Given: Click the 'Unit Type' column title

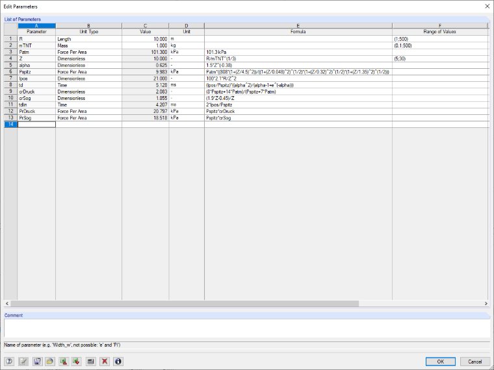Looking at the screenshot, I should [89, 32].
